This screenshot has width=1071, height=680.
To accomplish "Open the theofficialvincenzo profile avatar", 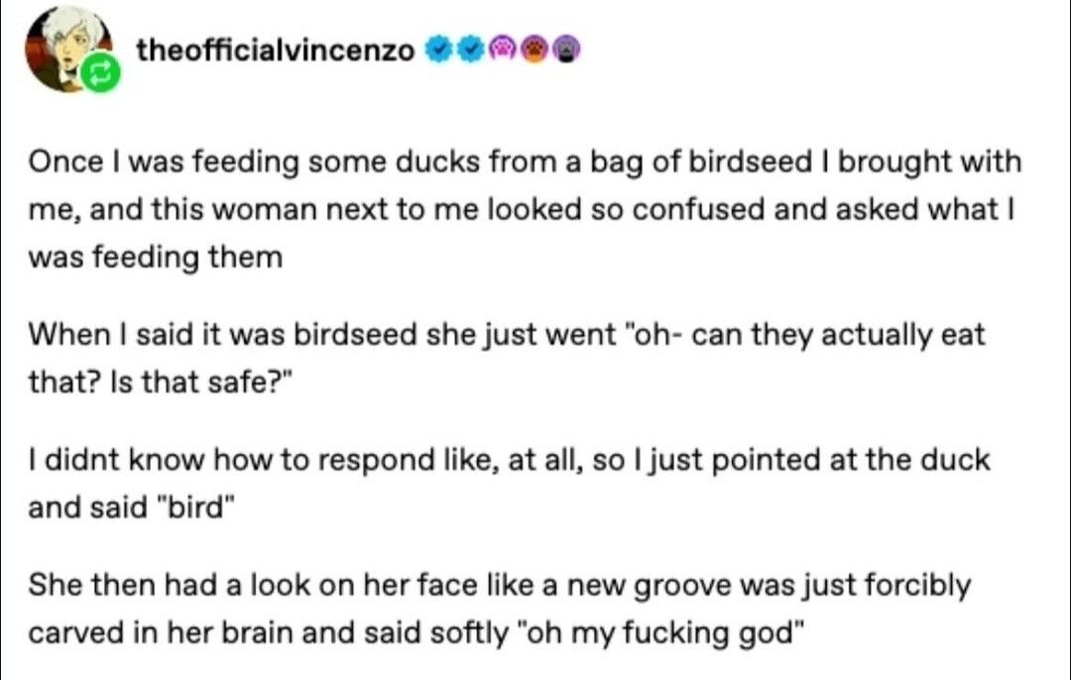I will 68,50.
